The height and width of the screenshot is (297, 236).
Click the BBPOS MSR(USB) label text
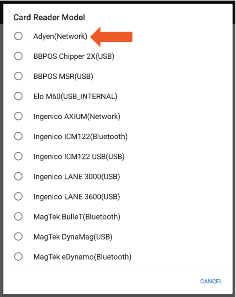click(63, 77)
